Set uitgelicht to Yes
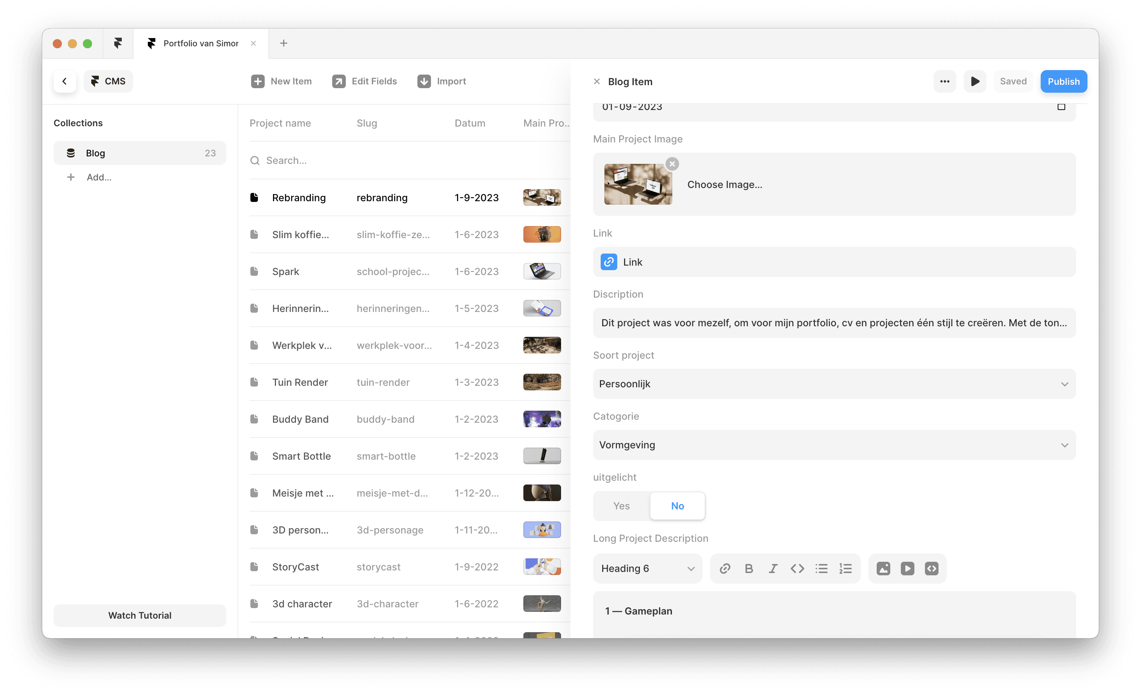 [x=621, y=506]
